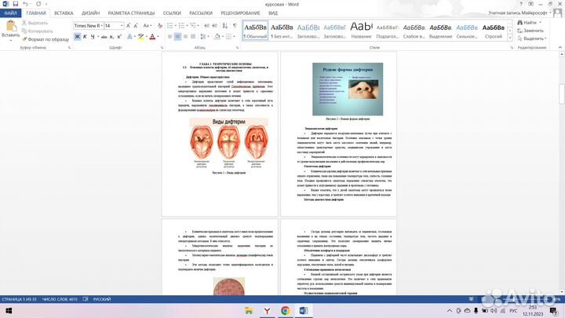565x318 pixels.
Task: Apply the Название (Title) style
Action: (x=361, y=31)
